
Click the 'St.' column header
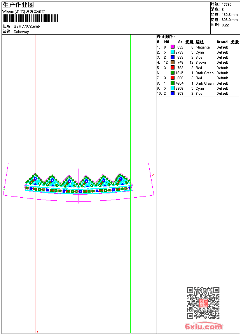(x=181, y=42)
